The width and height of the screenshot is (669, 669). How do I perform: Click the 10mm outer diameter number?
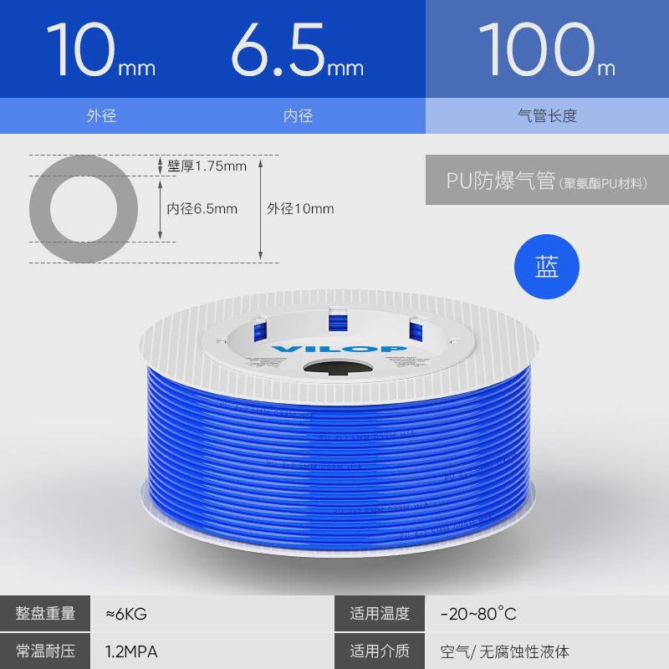(x=100, y=50)
